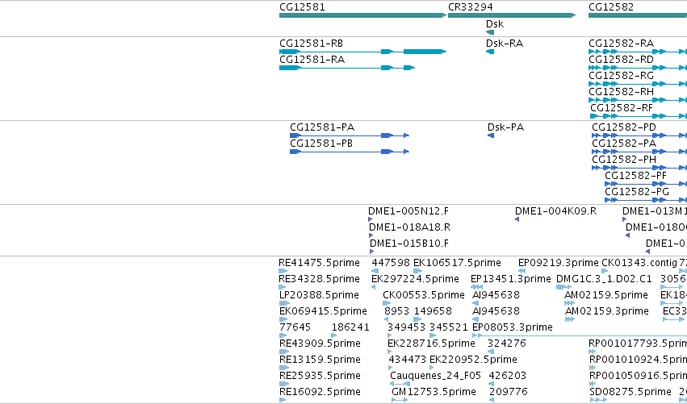This screenshot has height=404, width=687.
Task: Select EST EP09219.3prime
Action: (x=558, y=263)
